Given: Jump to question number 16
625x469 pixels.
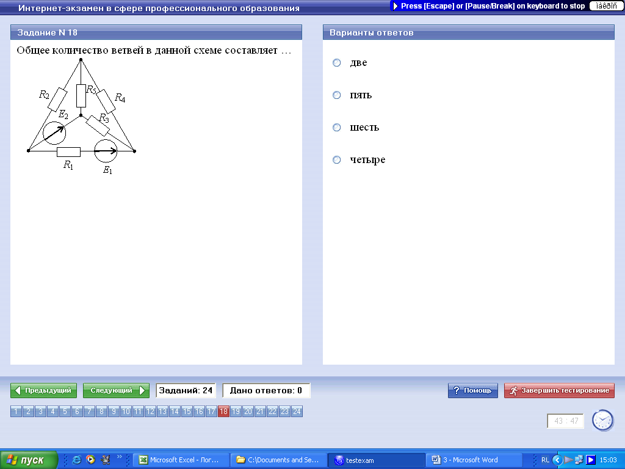Looking at the screenshot, I should (x=200, y=411).
